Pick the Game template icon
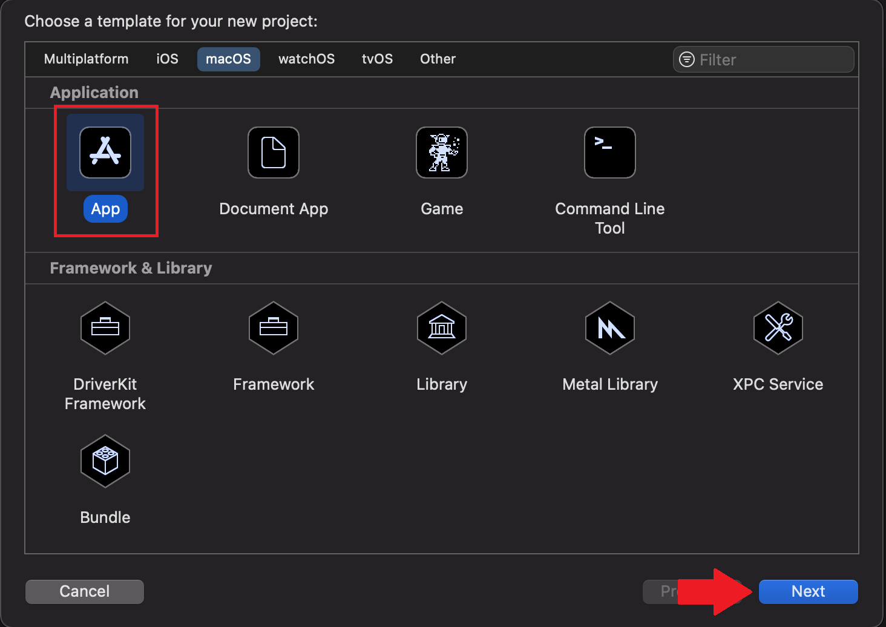The height and width of the screenshot is (627, 886). 442,153
